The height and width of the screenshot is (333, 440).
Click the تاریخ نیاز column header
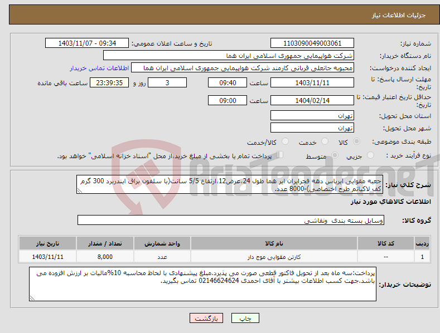click(48, 243)
